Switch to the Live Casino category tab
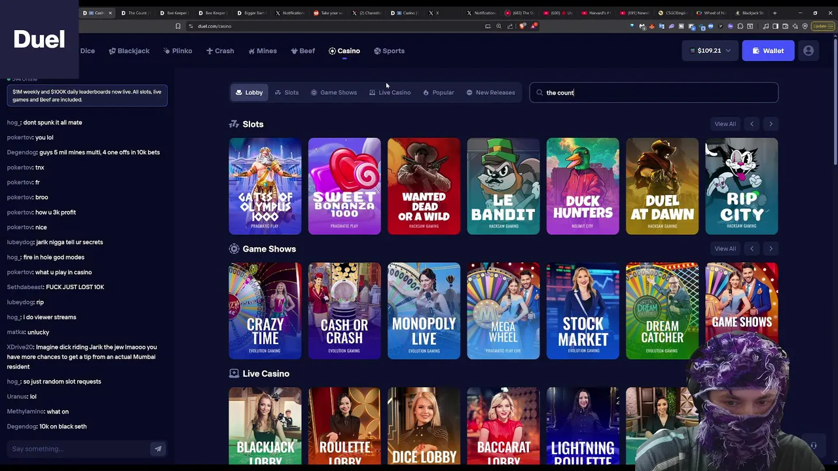The width and height of the screenshot is (838, 471). tap(390, 92)
